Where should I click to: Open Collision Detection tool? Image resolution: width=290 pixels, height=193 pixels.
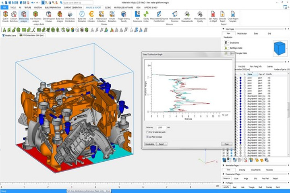point(14,16)
